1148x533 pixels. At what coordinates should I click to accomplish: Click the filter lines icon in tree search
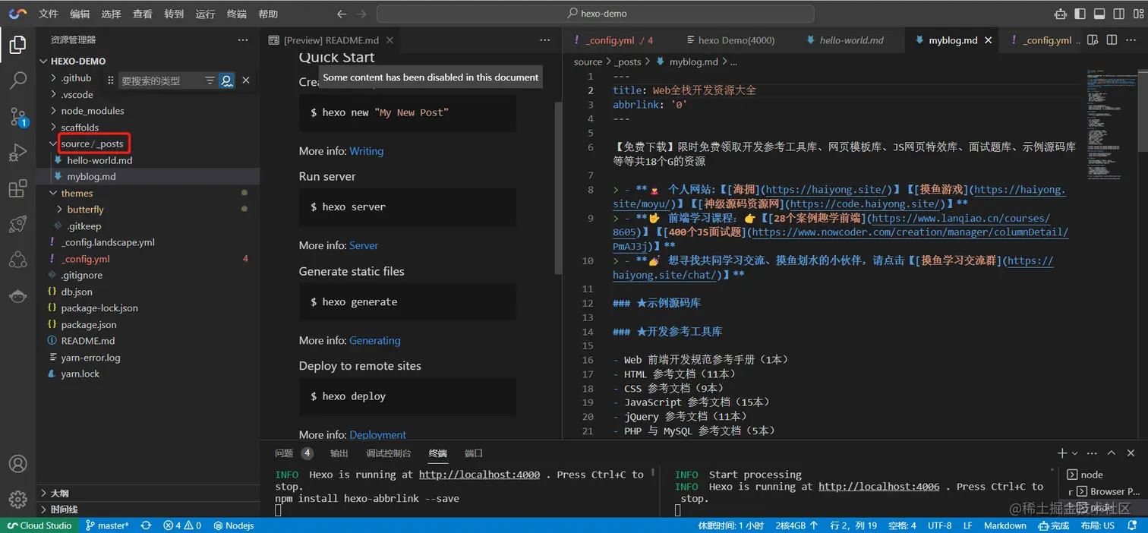coord(210,80)
